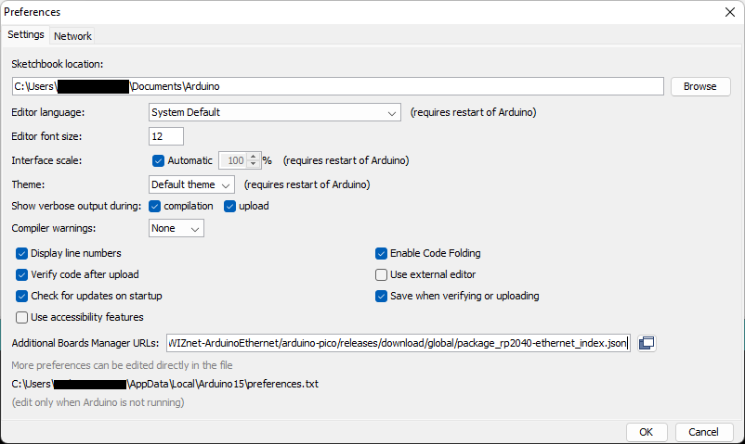Select the Settings tab
The image size is (745, 444).
click(26, 35)
